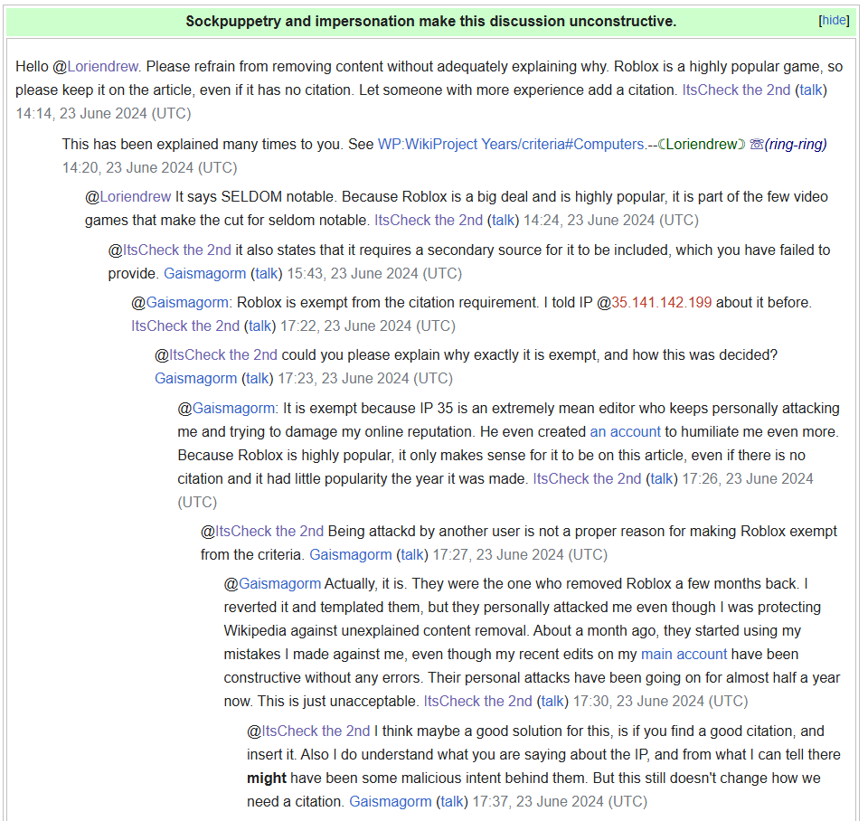
Task: Click ItsCheck the 2nd signature at 17:22
Action: (185, 326)
